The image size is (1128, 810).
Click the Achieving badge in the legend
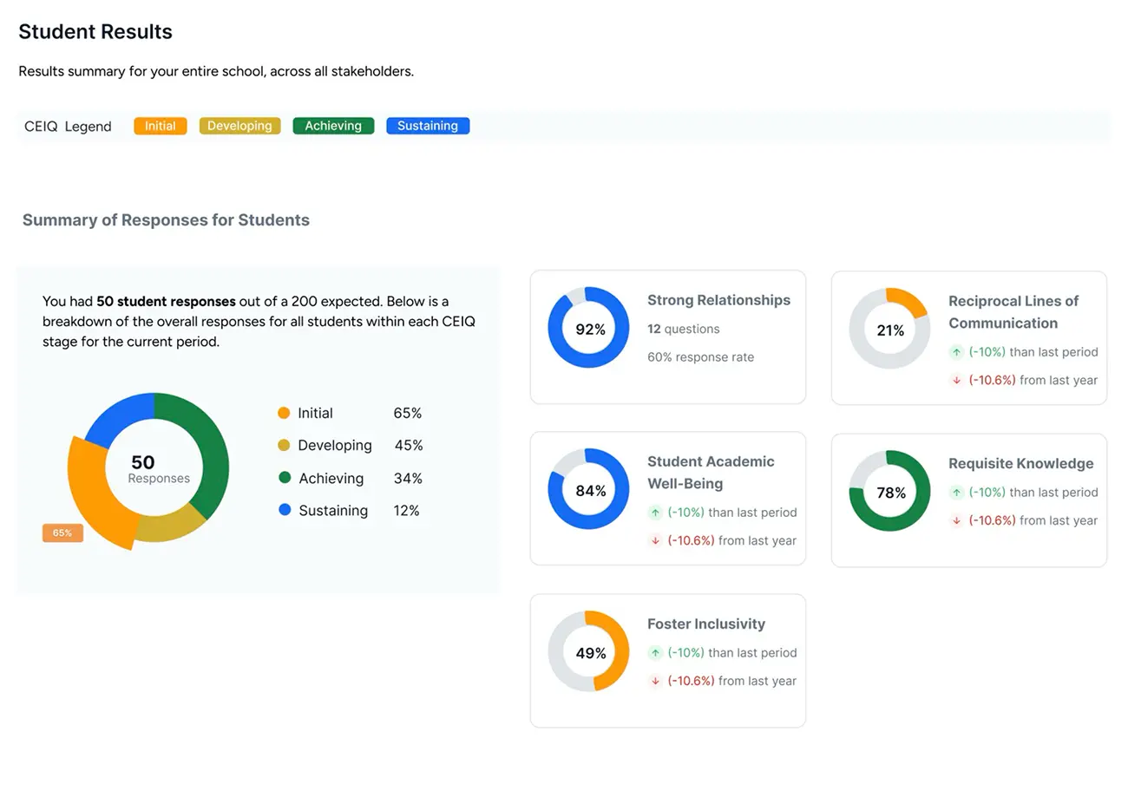point(333,125)
